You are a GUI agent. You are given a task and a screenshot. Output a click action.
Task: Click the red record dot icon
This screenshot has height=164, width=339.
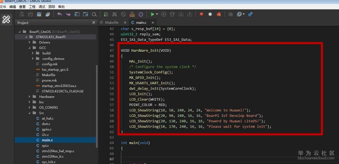[201, 14]
